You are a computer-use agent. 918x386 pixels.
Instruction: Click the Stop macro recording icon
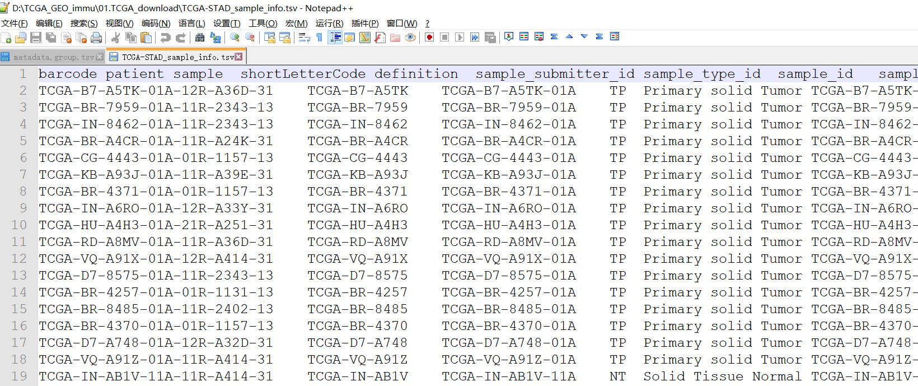tap(445, 38)
